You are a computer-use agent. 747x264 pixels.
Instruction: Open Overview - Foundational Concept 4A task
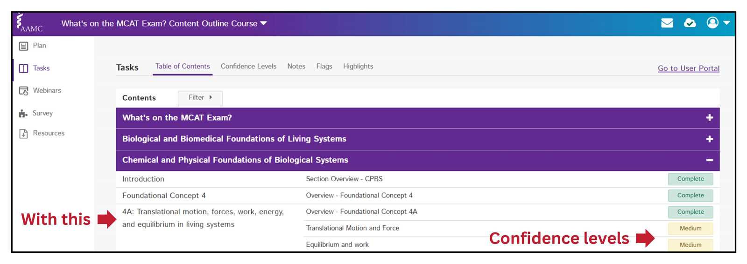pyautogui.click(x=361, y=211)
